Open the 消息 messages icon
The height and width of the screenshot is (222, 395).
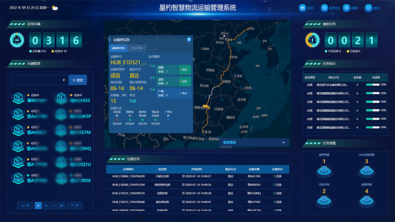point(324,8)
